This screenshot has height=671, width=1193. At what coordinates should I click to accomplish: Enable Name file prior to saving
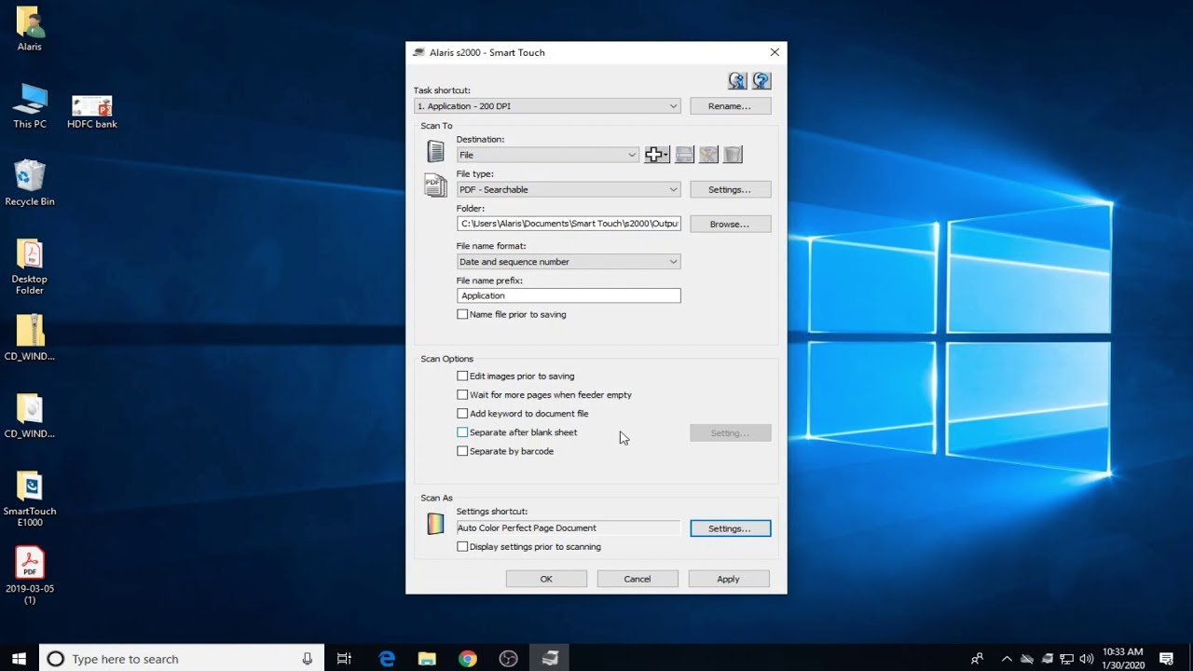click(x=462, y=314)
